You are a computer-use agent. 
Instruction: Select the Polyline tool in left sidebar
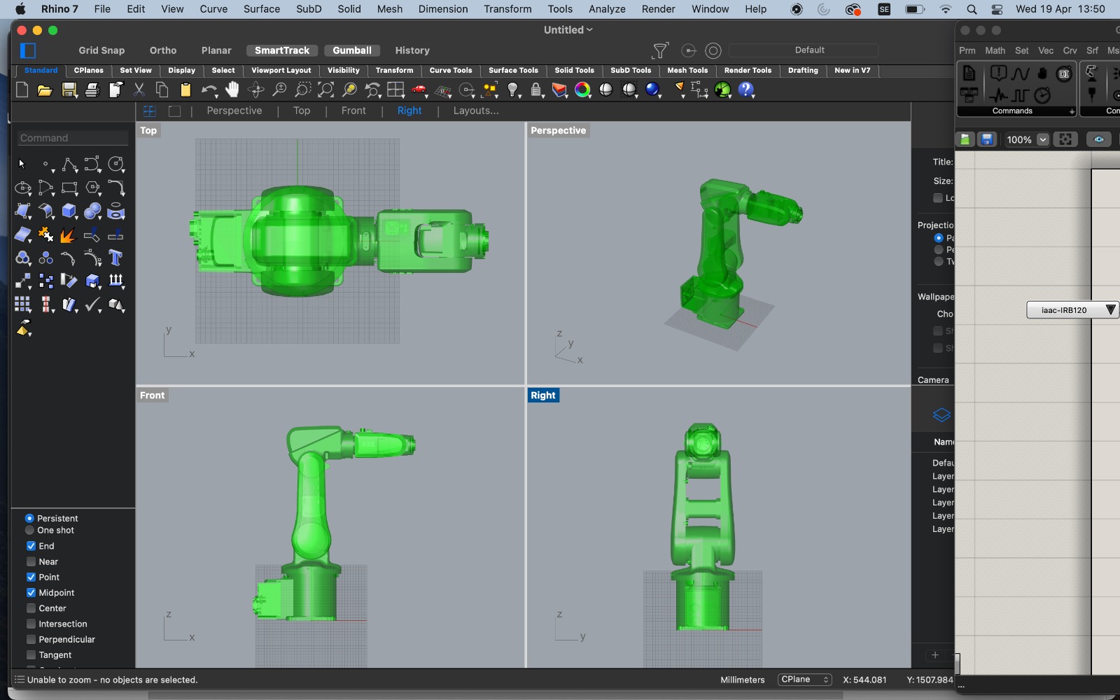click(69, 165)
